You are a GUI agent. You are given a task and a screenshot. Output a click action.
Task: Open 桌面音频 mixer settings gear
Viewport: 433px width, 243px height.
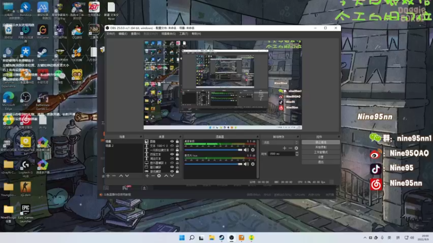[x=253, y=150]
